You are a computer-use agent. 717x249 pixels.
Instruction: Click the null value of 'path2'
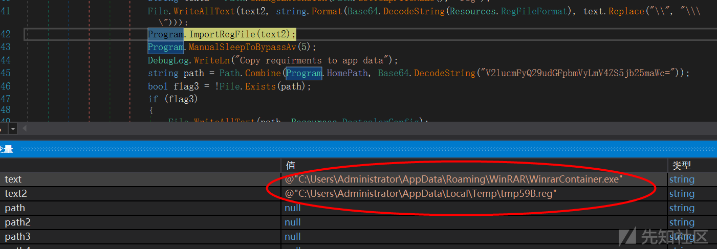(x=293, y=222)
